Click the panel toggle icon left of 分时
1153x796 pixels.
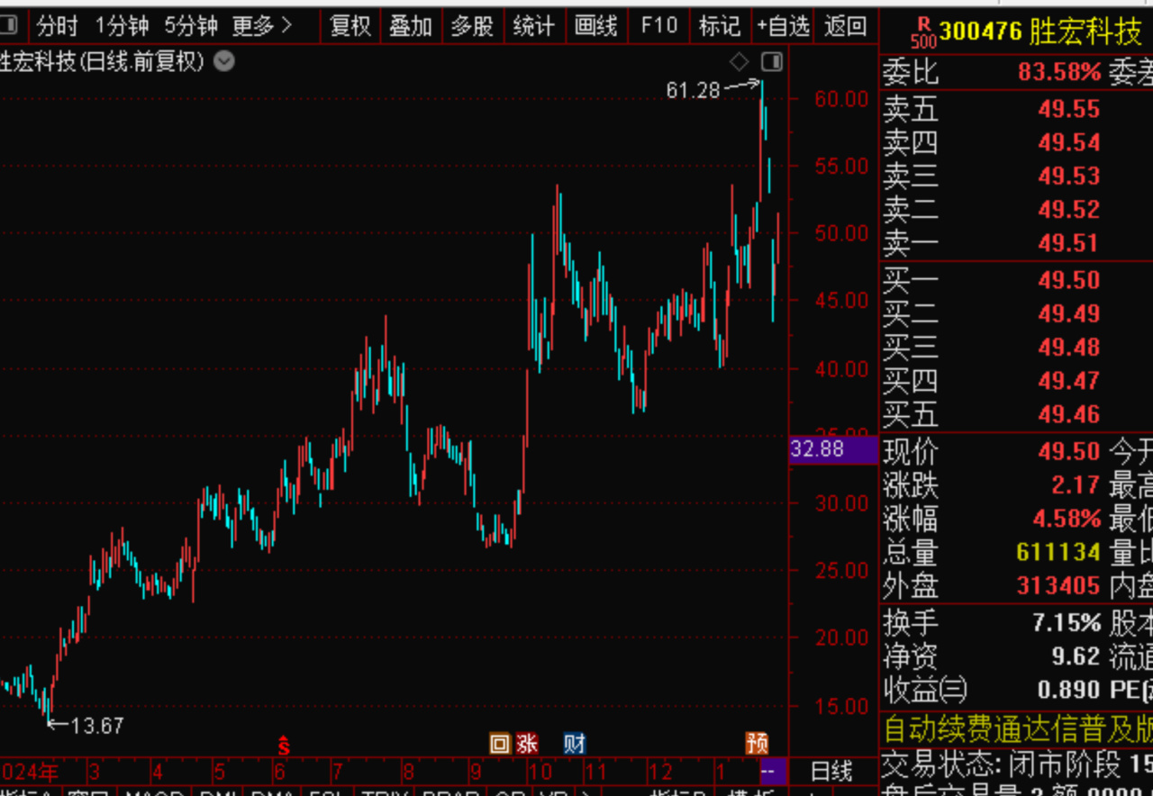click(7, 26)
